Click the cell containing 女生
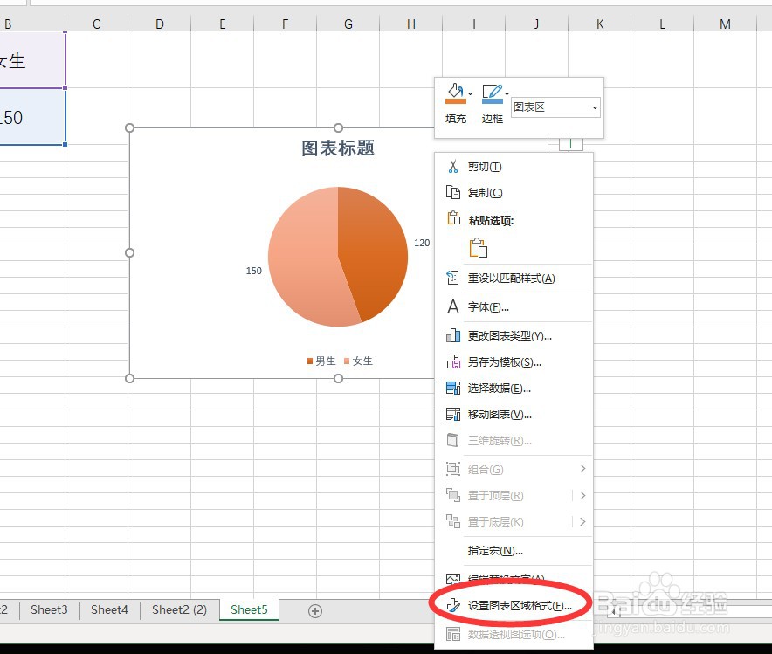 click(x=32, y=60)
